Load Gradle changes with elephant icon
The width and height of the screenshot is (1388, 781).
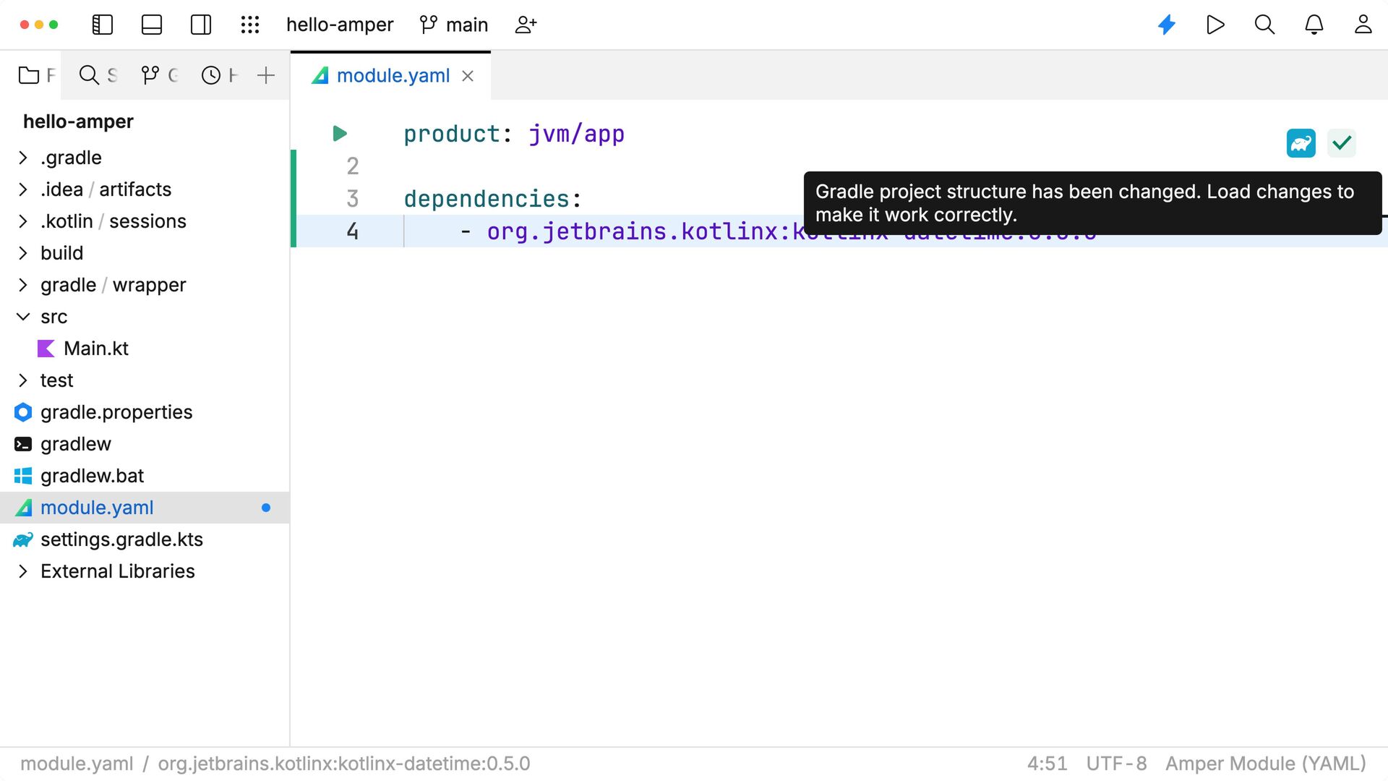click(x=1301, y=143)
